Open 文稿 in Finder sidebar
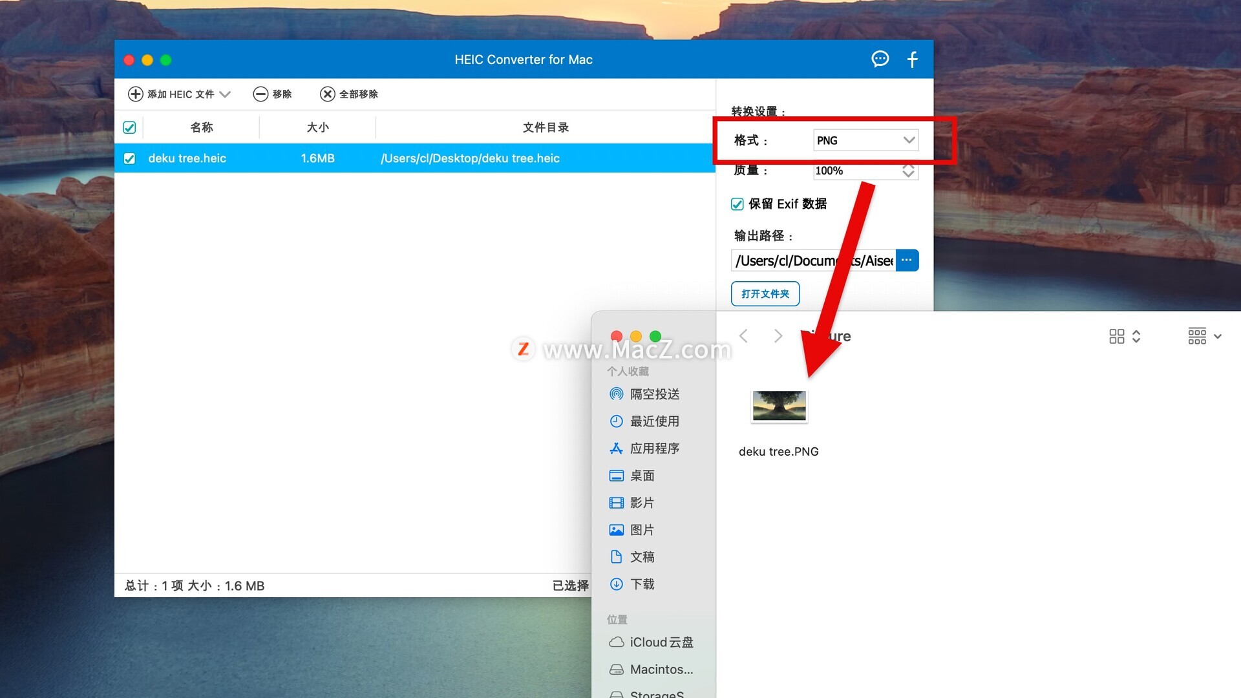 [632, 557]
